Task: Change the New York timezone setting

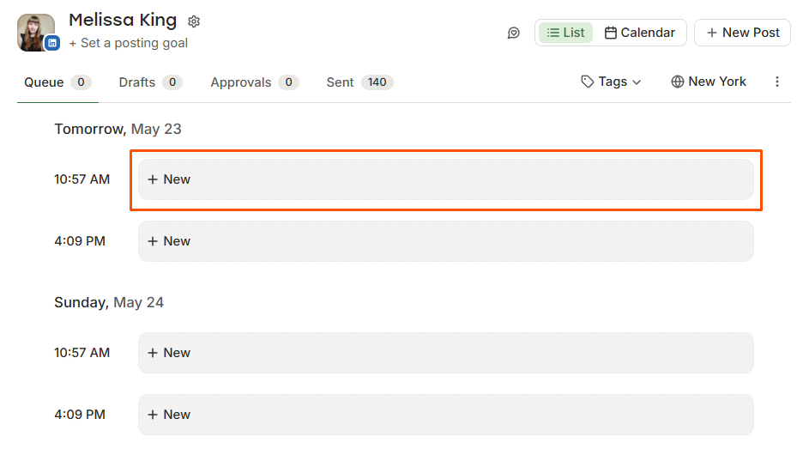Action: point(709,82)
